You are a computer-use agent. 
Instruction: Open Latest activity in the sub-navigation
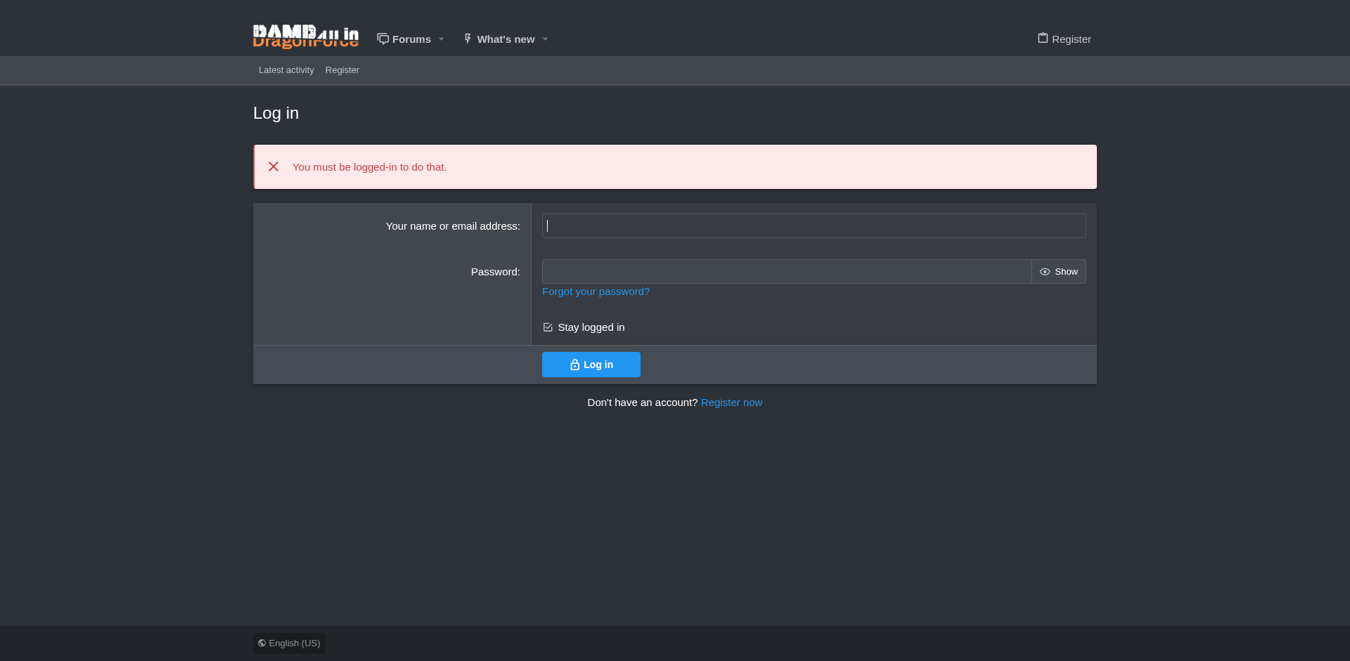(x=286, y=70)
